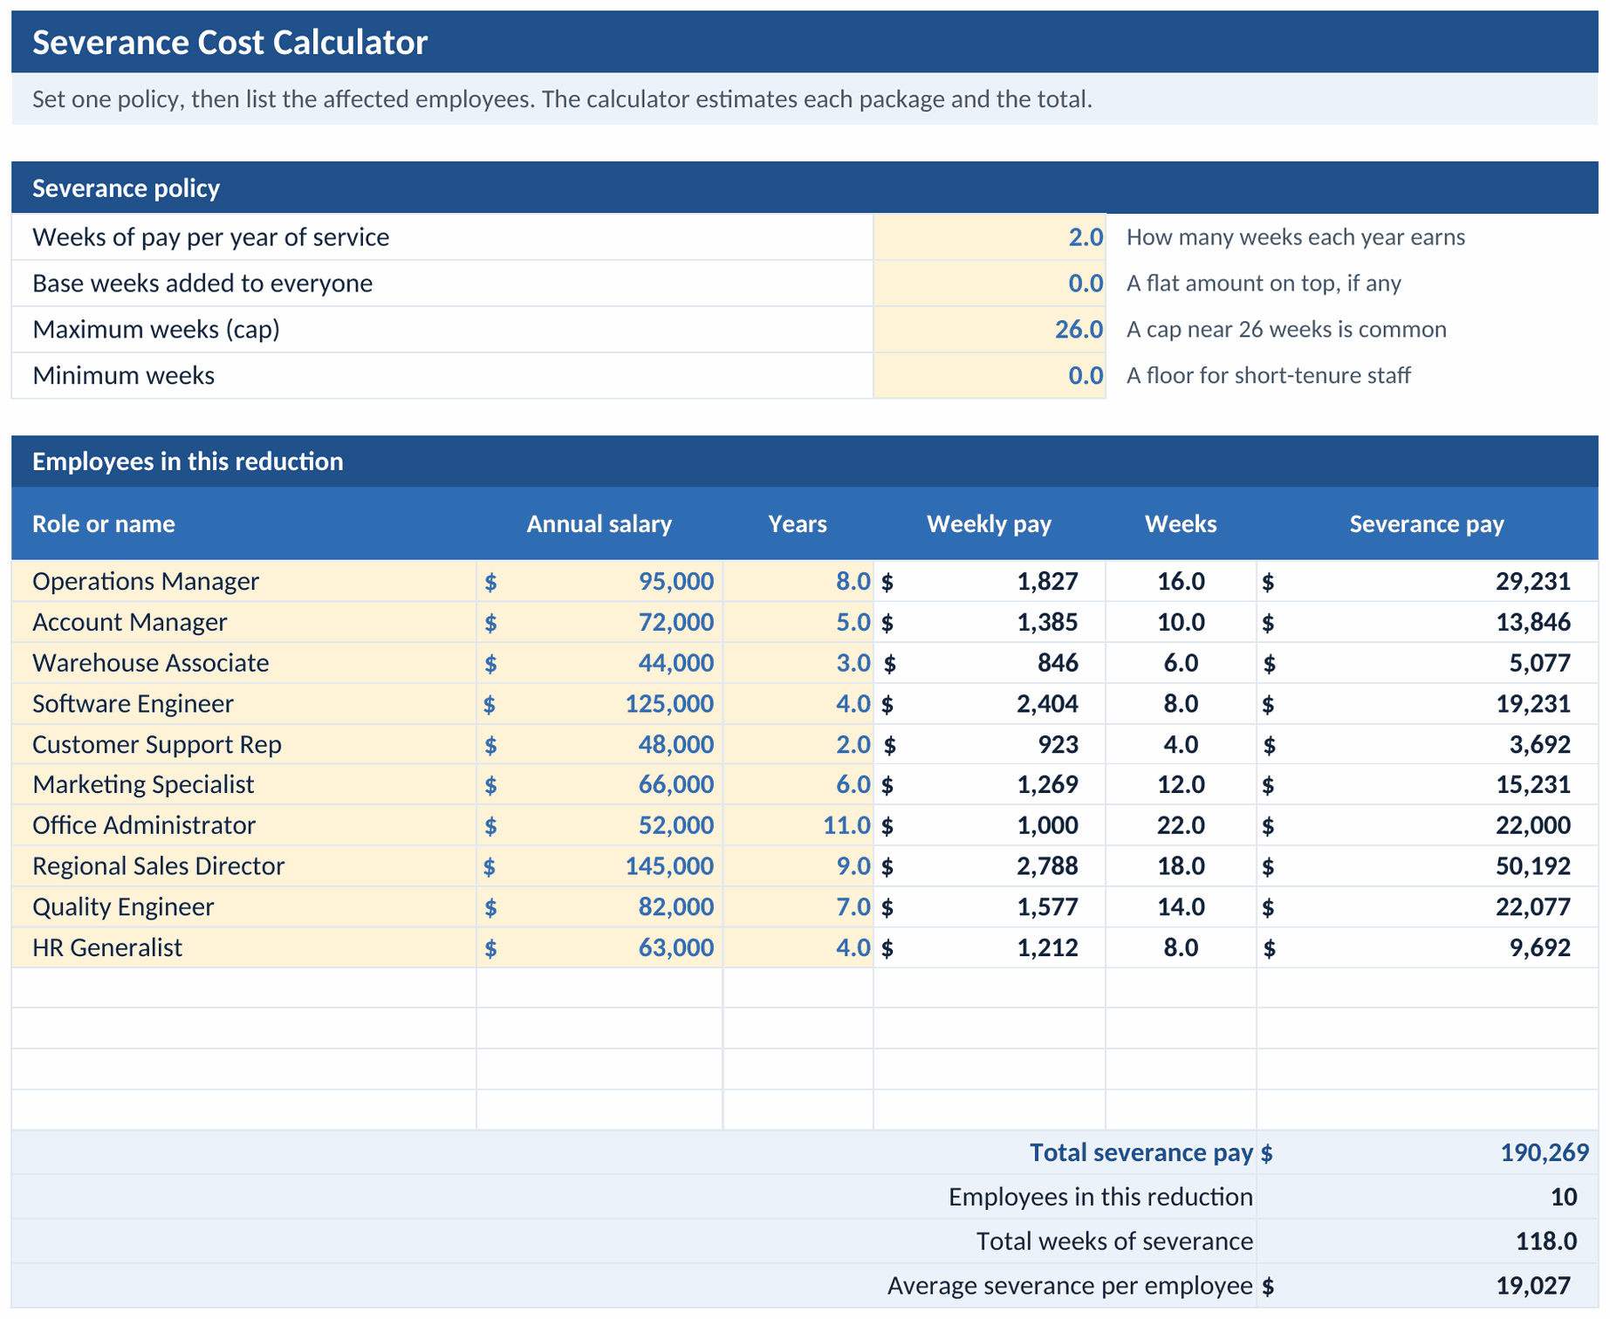
Task: Select the Operations Manager role cell
Action: pos(243,581)
